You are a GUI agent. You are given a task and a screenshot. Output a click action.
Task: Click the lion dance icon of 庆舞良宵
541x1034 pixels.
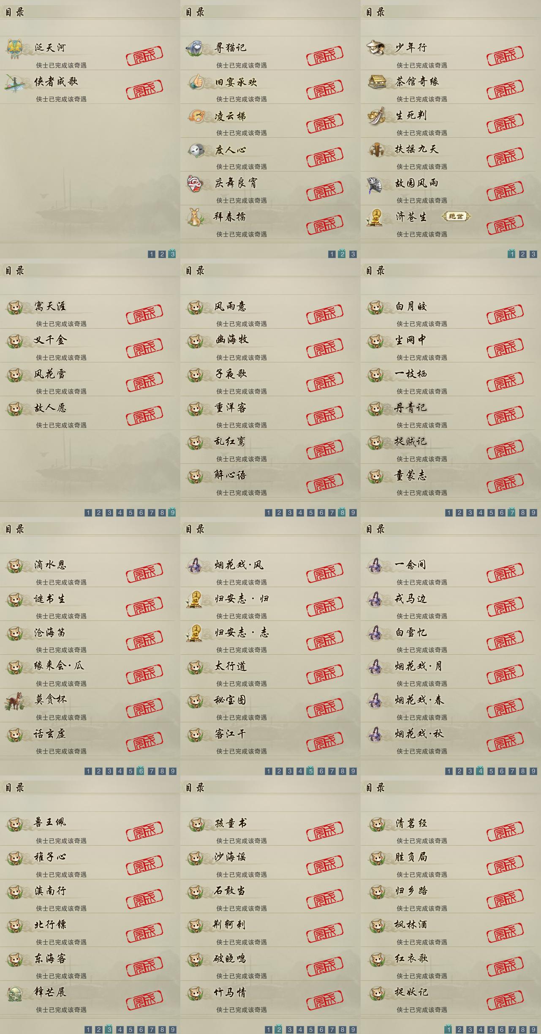click(x=195, y=183)
